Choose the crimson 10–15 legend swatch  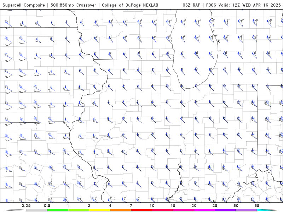[x=162, y=210]
